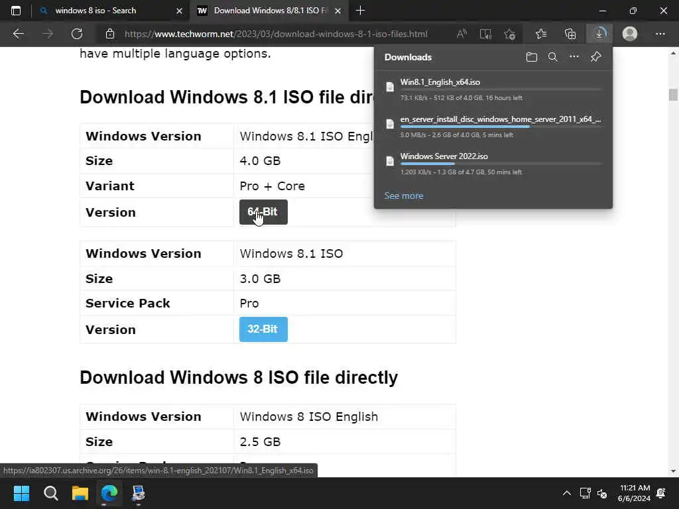The height and width of the screenshot is (509, 679).
Task: Click the 'Windows 8 ISO English' cell
Action: coord(345,416)
